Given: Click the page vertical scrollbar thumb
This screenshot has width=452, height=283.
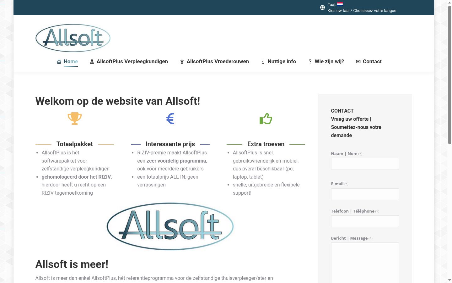Looking at the screenshot, I should 449,75.
